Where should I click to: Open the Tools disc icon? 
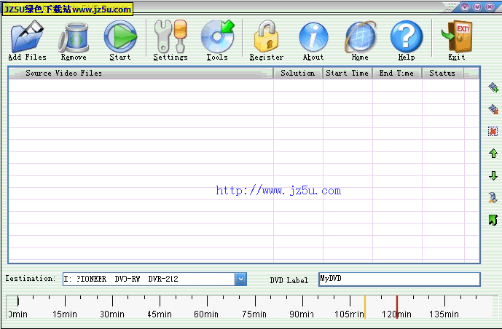tap(217, 36)
